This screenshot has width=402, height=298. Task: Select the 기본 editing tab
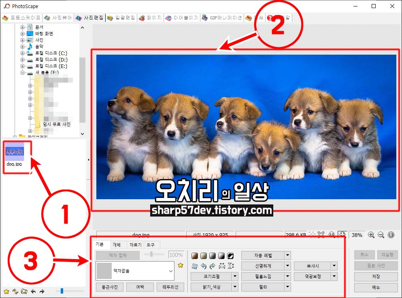100,244
